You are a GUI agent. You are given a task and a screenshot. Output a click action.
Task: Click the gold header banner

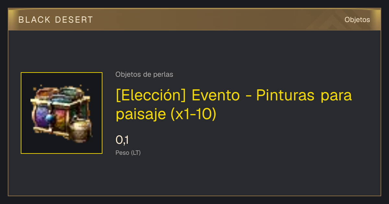(194, 19)
